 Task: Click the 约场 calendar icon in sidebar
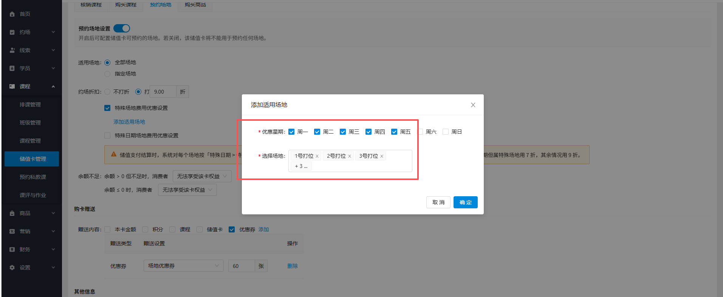pyautogui.click(x=12, y=32)
